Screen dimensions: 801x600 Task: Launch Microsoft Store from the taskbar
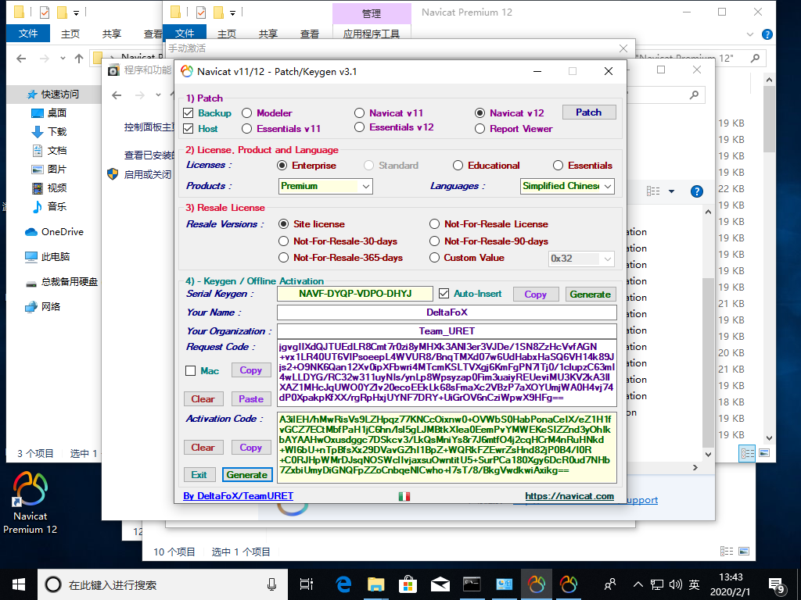pos(408,584)
